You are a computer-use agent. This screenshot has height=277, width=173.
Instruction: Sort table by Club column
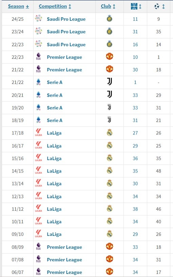pos(108,6)
